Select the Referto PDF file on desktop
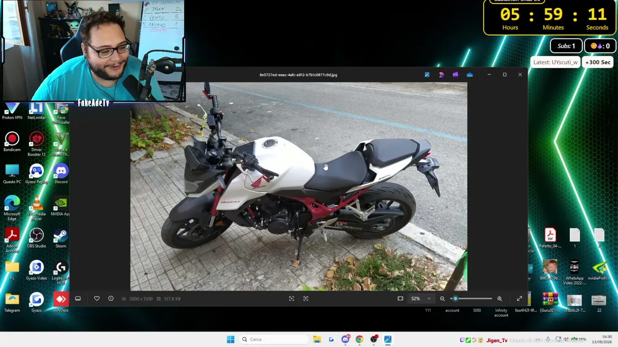 click(x=550, y=239)
